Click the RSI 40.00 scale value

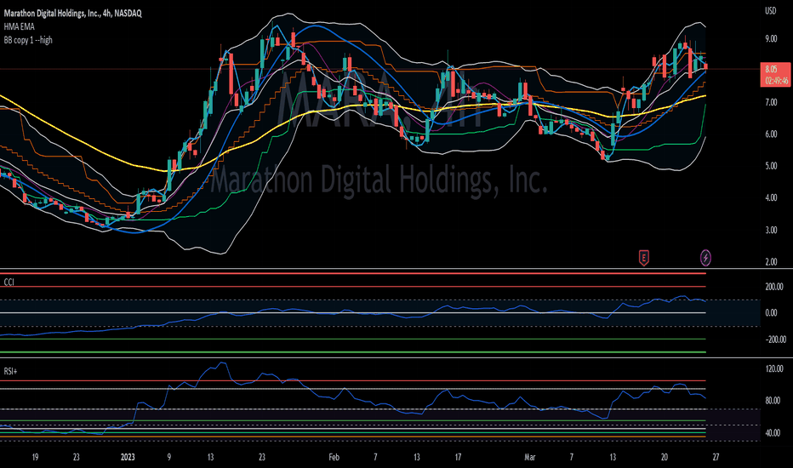click(773, 433)
